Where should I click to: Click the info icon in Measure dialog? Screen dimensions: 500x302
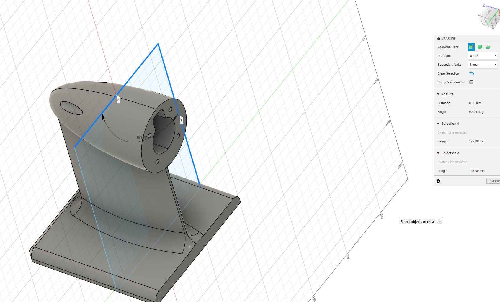coord(438,181)
